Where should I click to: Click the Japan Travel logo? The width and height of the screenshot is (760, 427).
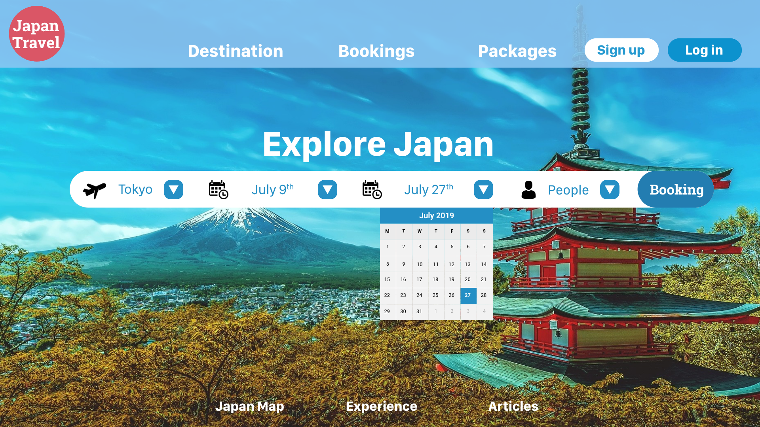pos(36,34)
